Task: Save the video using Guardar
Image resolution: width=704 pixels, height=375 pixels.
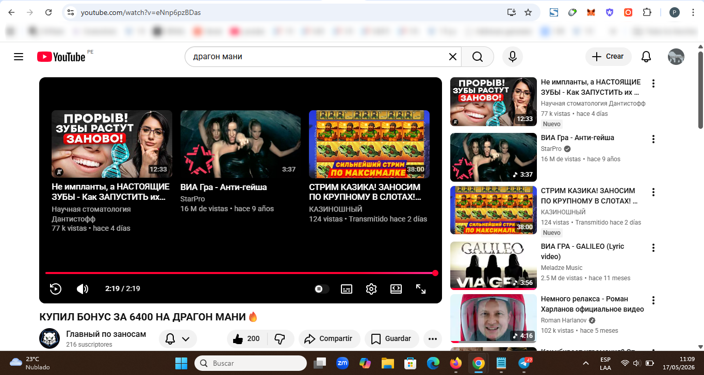Action: point(391,339)
